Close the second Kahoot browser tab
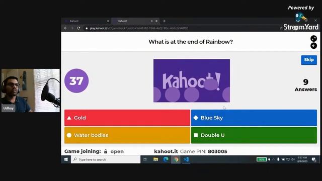322x181 pixels. [156, 21]
